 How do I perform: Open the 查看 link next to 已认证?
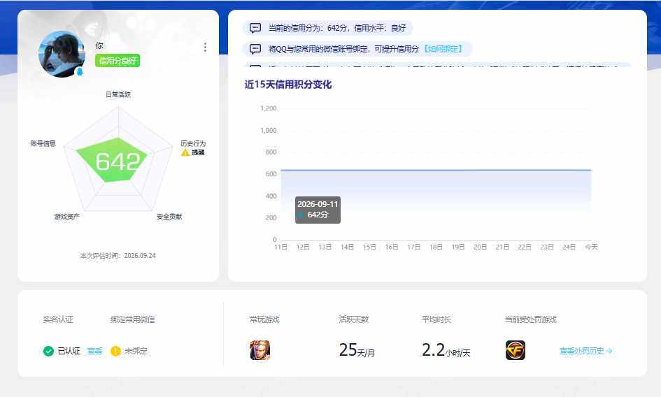point(94,351)
